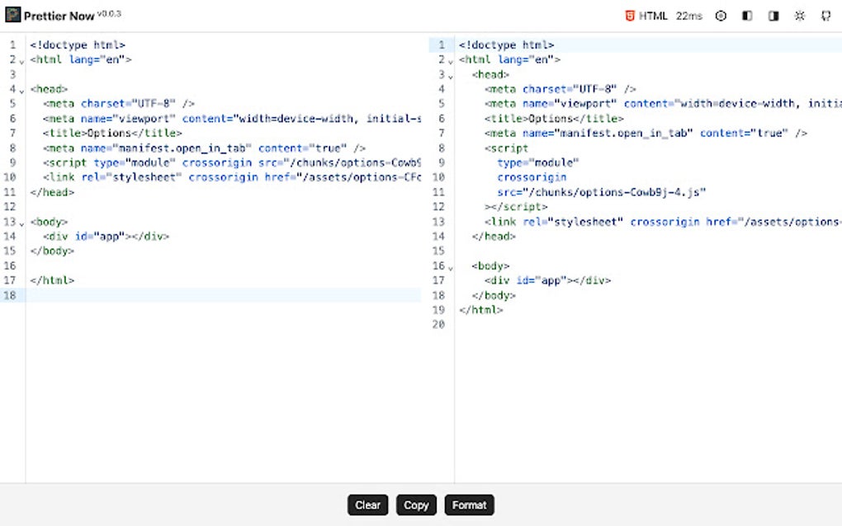This screenshot has width=842, height=526.
Task: Collapse the html element fold on line 2
Action: (x=23, y=59)
